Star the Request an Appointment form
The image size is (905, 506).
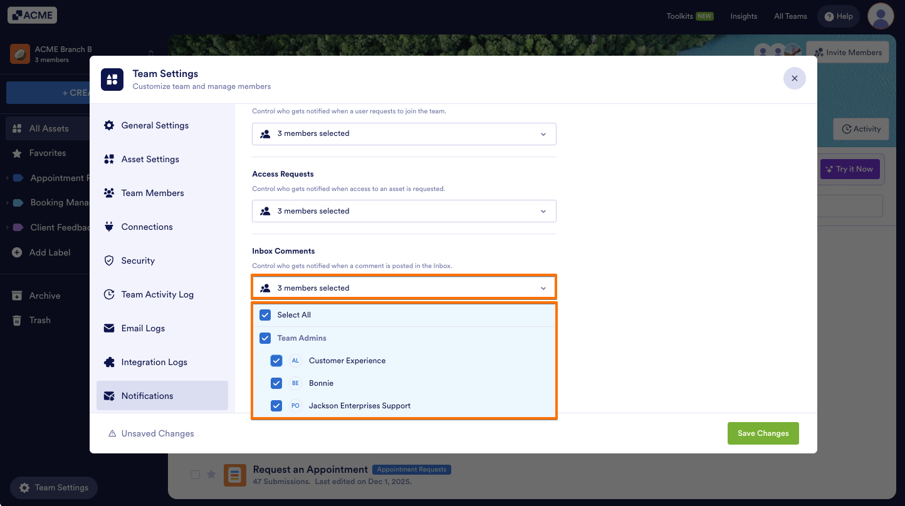click(211, 475)
